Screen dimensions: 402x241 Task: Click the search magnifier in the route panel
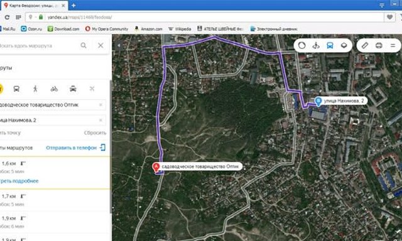[84, 46]
